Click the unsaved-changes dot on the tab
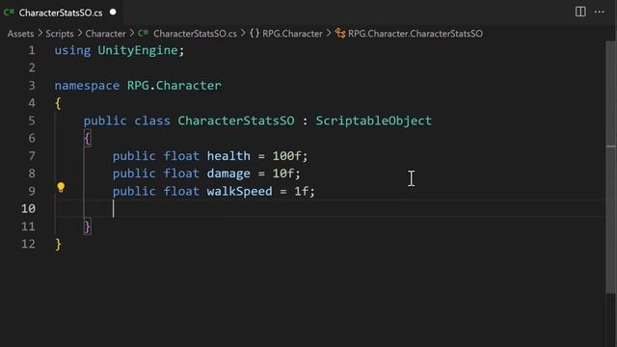The width and height of the screenshot is (617, 347). tap(113, 12)
